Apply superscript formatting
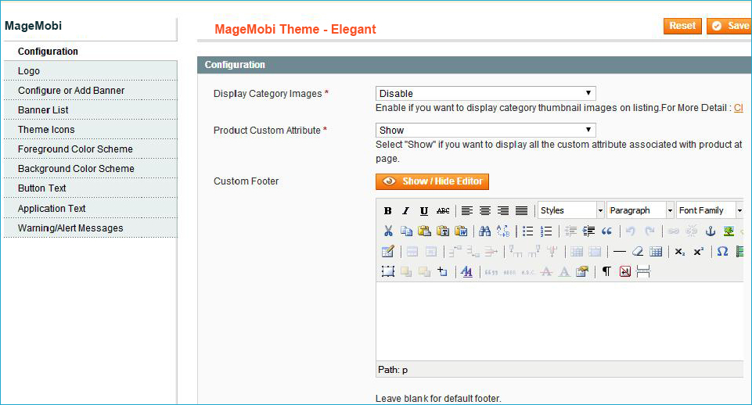This screenshot has width=752, height=405. 698,251
